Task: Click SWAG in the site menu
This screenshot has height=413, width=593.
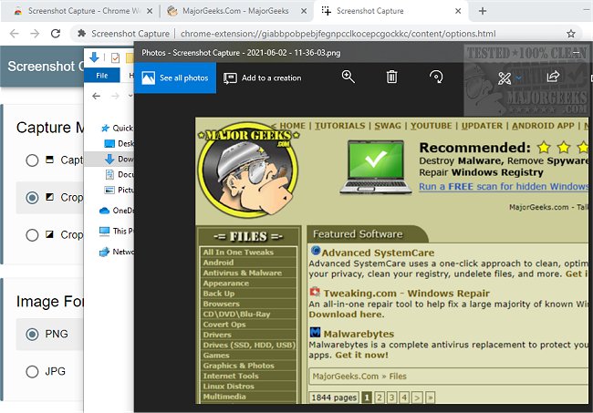Action: pos(388,126)
